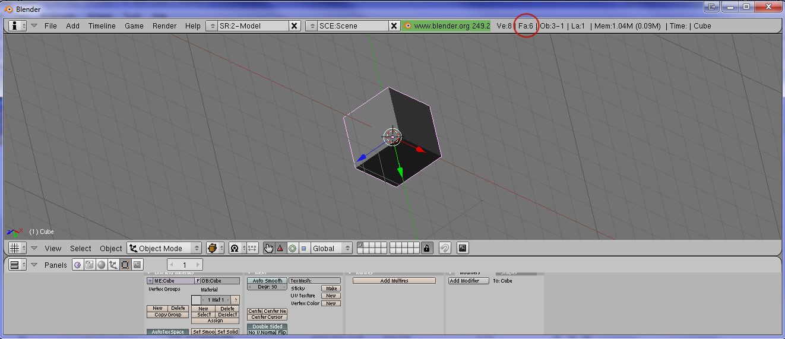The height and width of the screenshot is (339, 785).
Task: Toggle the Double Sided option
Action: [267, 327]
